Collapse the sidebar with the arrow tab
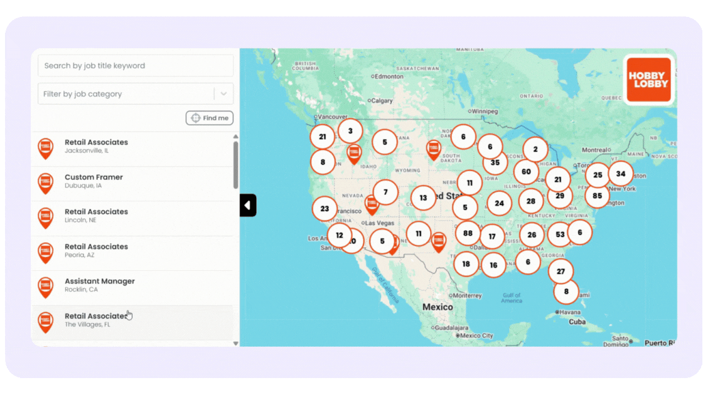 (247, 205)
